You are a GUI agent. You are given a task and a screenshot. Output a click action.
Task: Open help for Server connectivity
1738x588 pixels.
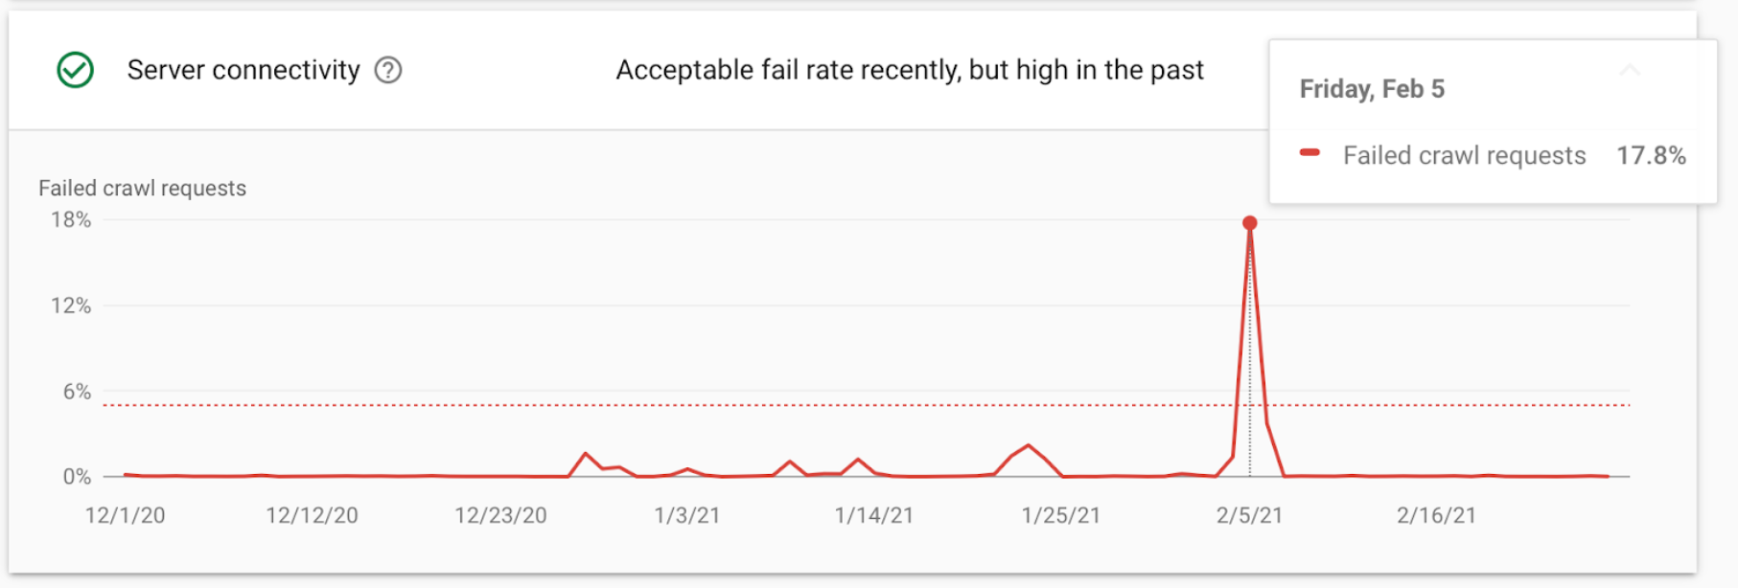pos(388,70)
